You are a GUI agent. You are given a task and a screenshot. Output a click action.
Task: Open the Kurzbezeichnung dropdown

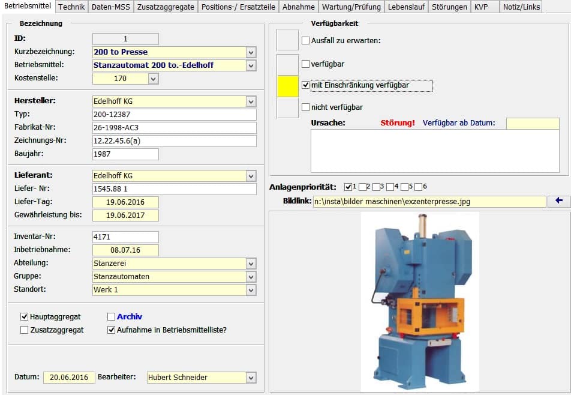coord(251,52)
